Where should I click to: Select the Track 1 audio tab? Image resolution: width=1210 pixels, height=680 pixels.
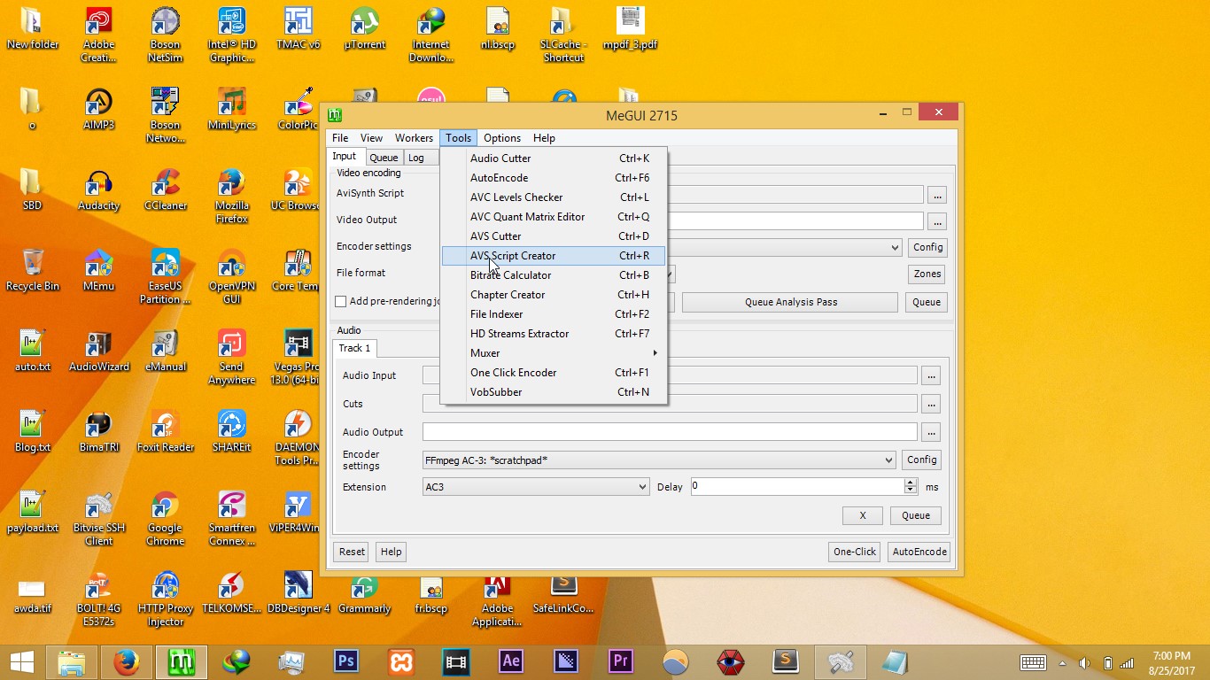click(x=355, y=348)
